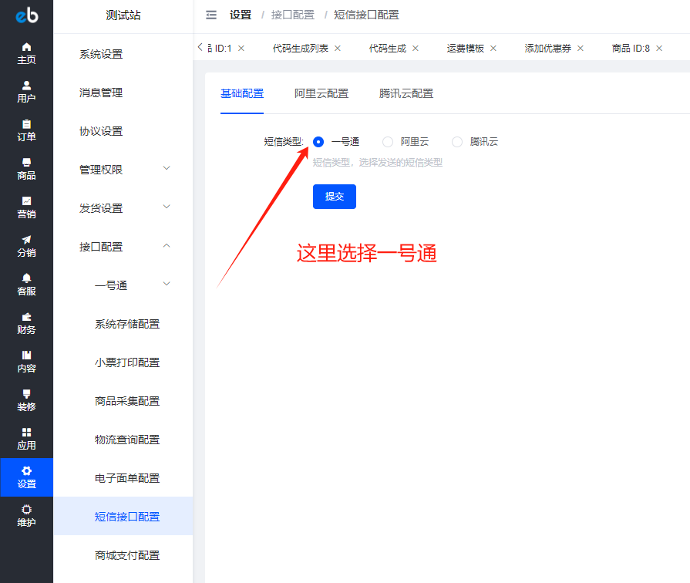
Task: Switch to the 阿里云配置 tab
Action: click(x=321, y=93)
